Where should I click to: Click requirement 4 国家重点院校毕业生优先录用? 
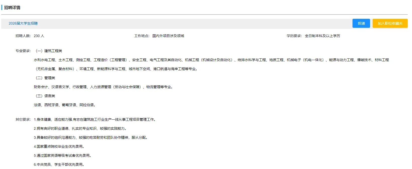click(60, 146)
